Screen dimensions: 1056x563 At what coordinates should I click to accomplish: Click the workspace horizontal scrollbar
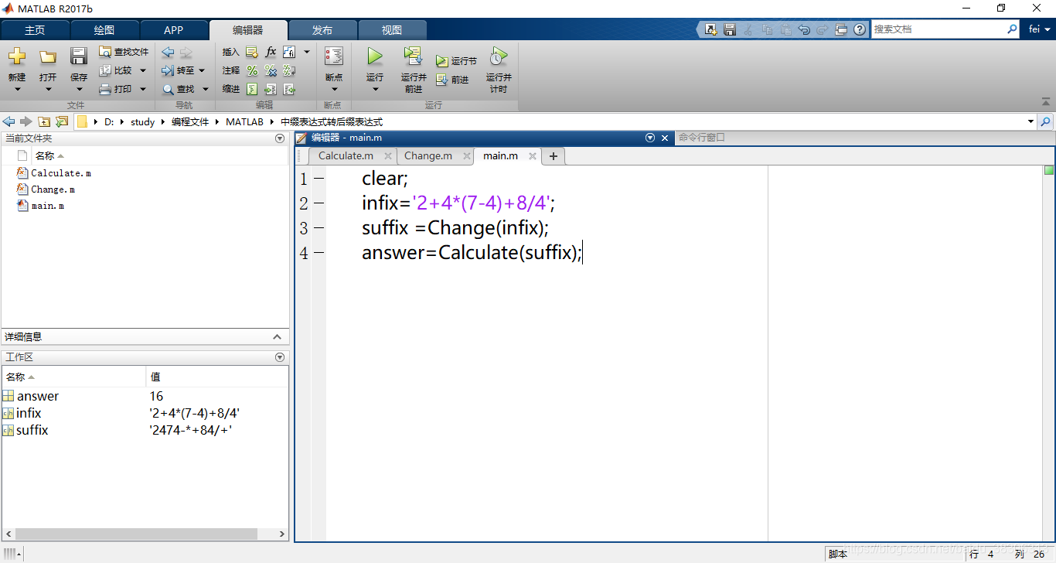click(x=136, y=534)
